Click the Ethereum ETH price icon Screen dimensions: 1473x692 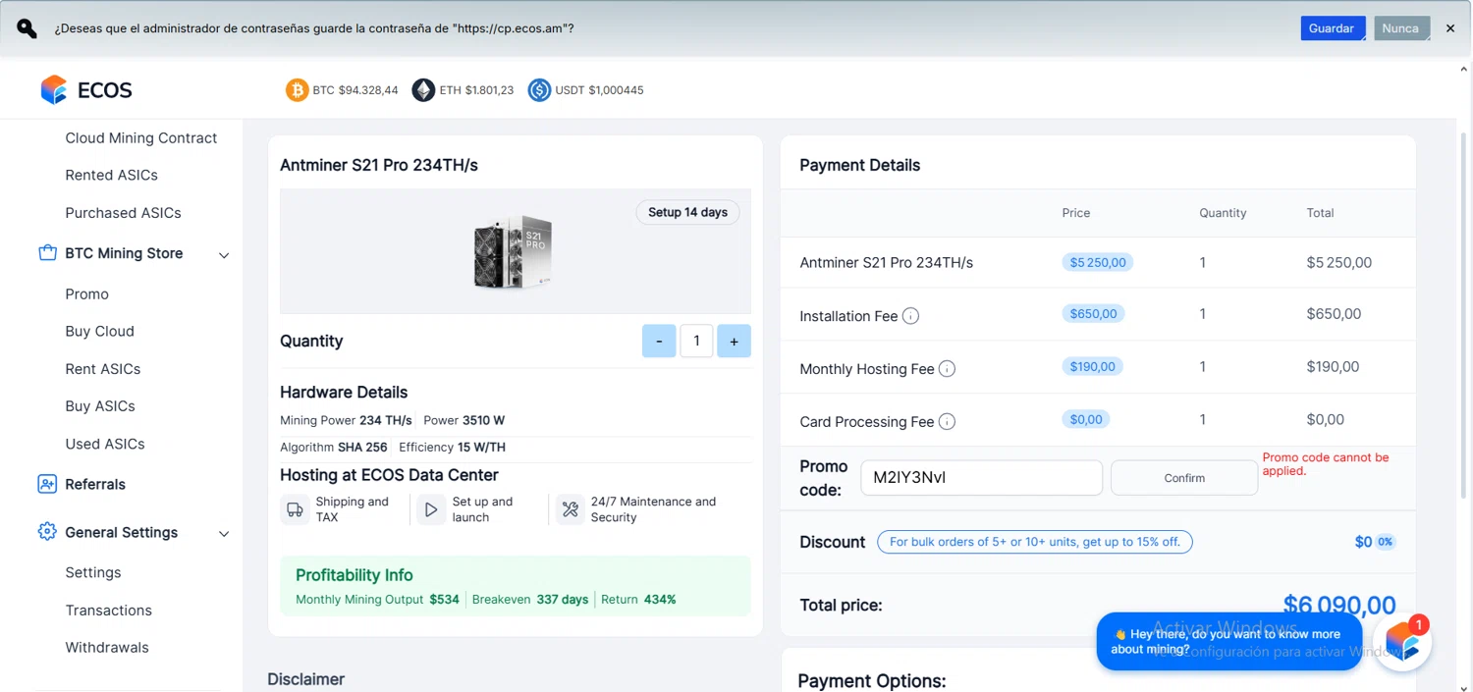coord(423,90)
